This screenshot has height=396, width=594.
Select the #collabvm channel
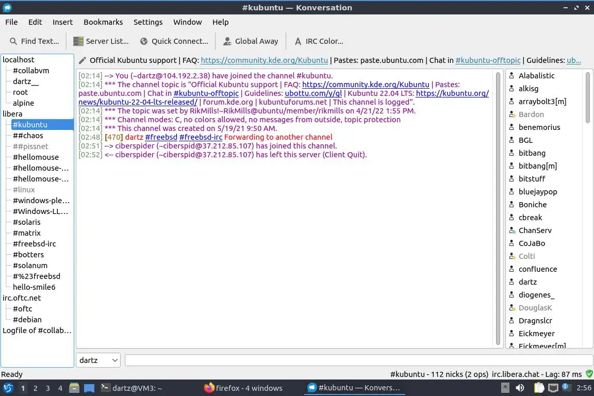[31, 71]
